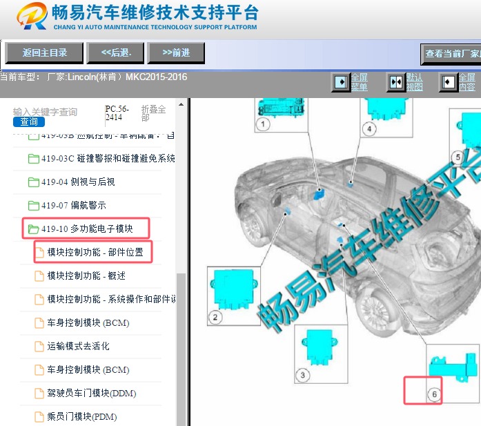This screenshot has width=481, height=426.
Task: Click the 全屏内容 layout icon
Action: [x=449, y=82]
